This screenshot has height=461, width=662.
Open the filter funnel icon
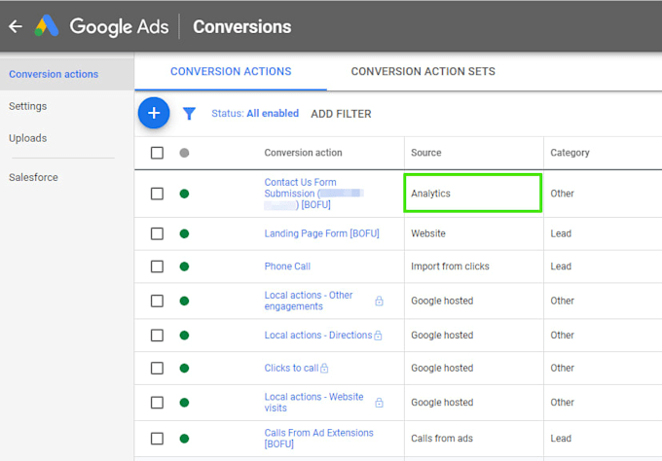pos(189,114)
